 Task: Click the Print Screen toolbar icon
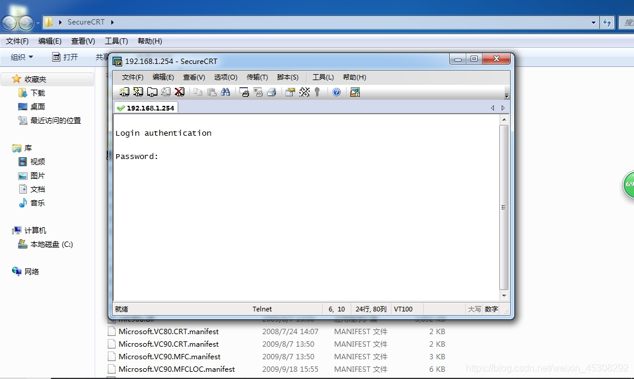pos(244,92)
